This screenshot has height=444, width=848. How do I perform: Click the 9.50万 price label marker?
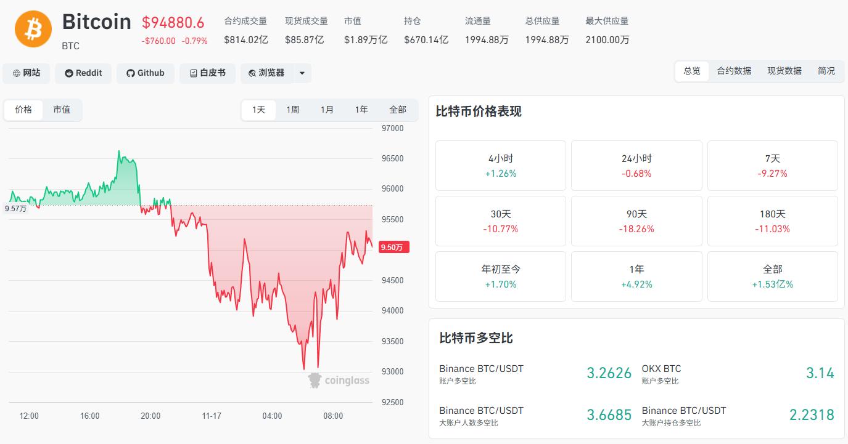point(393,247)
